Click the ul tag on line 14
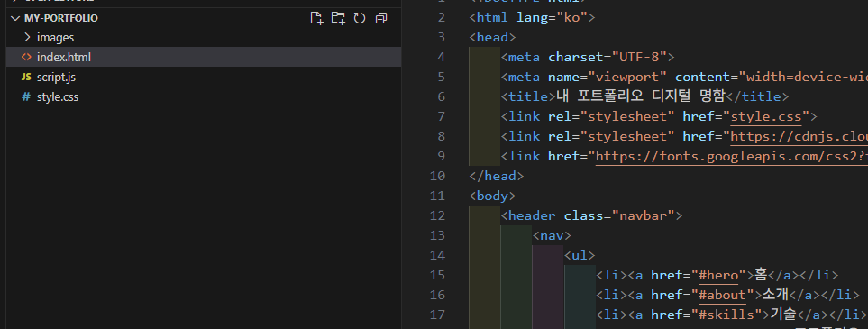The image size is (868, 329). click(580, 256)
